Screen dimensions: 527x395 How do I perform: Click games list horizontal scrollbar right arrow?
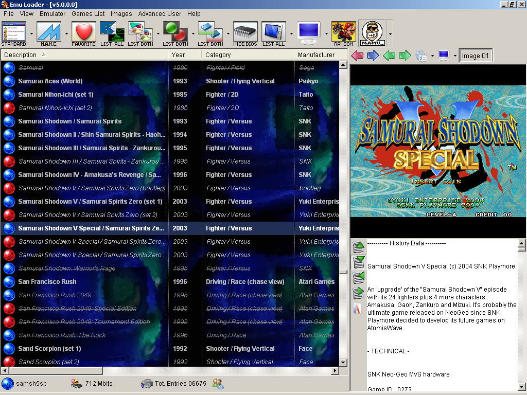click(335, 370)
